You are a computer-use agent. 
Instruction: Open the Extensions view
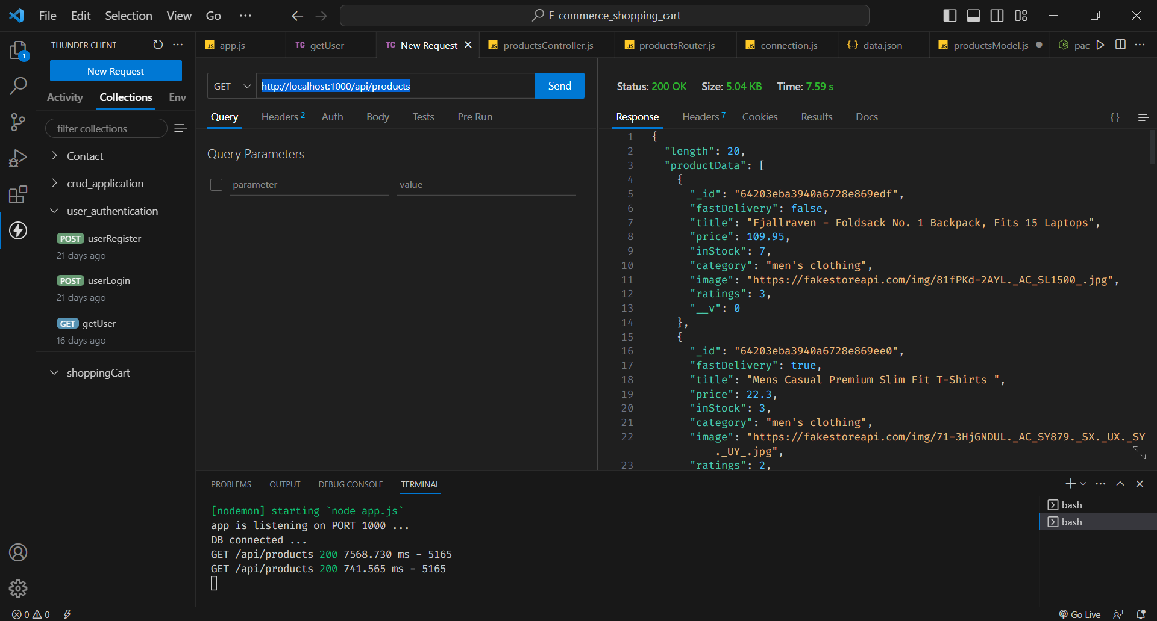(x=17, y=194)
